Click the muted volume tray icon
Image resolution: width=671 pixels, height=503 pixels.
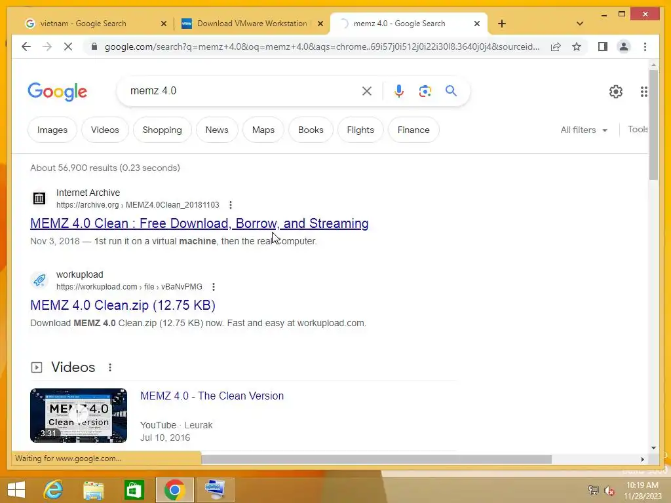(609, 490)
